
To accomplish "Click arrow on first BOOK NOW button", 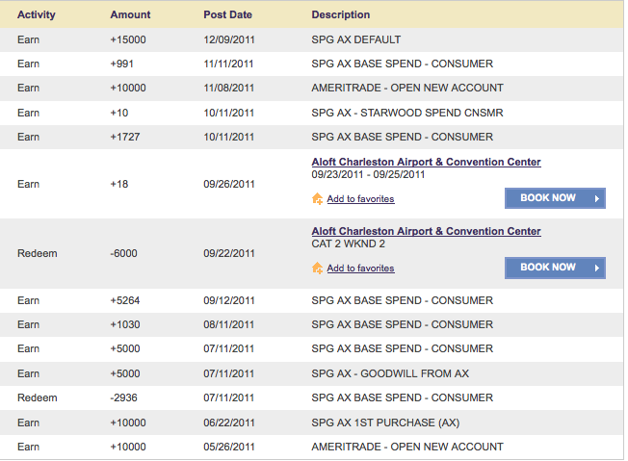I will (x=597, y=198).
